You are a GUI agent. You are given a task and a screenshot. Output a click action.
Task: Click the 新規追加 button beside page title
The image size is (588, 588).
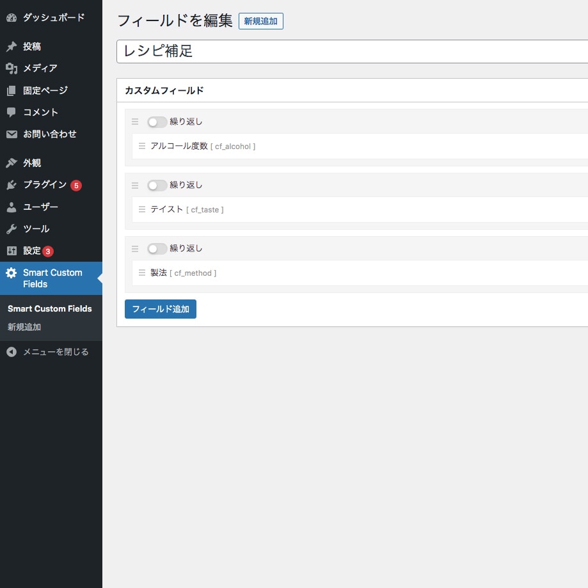[261, 21]
